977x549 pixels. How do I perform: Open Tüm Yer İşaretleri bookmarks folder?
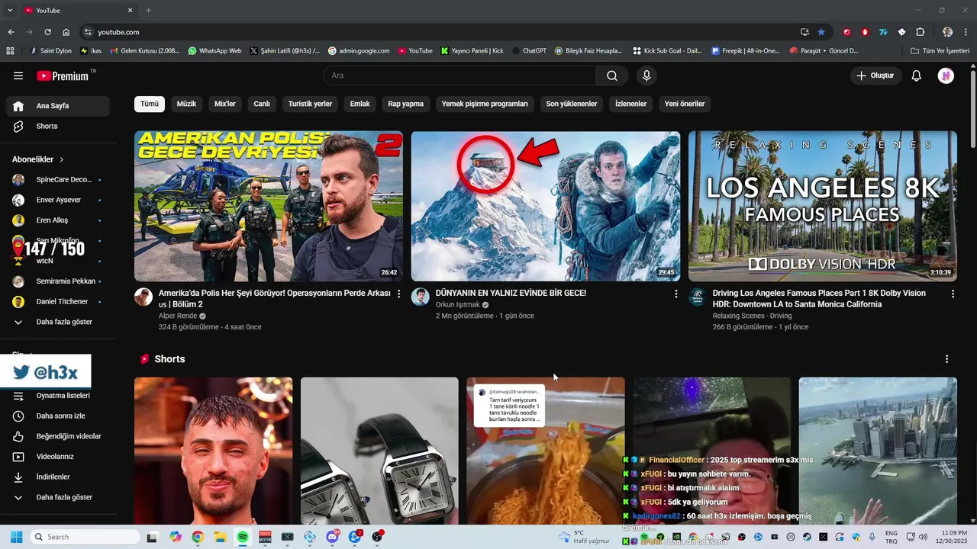pyautogui.click(x=940, y=51)
